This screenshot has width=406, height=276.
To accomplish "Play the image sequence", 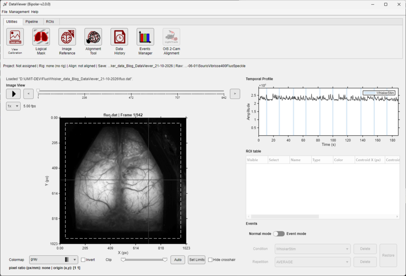I will pos(13,93).
